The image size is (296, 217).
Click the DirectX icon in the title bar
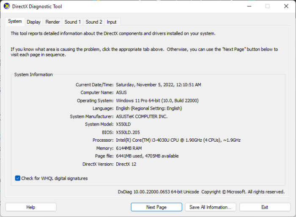pyautogui.click(x=7, y=6)
